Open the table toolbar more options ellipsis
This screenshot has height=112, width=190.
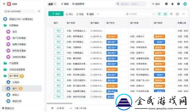(x=183, y=14)
